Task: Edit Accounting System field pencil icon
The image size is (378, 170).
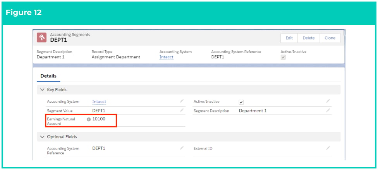Action: [x=182, y=101]
